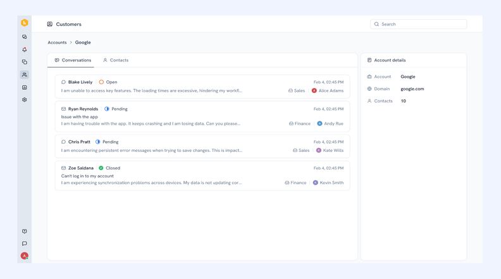Click Pending status icon for Chris Pratt

(98, 142)
